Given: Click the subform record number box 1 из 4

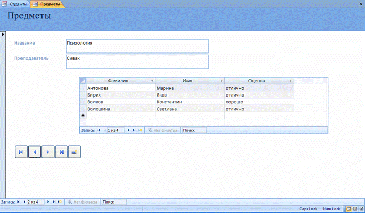Looking at the screenshot, I should click(x=116, y=130).
